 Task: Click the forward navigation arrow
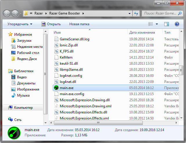[x=15, y=13]
